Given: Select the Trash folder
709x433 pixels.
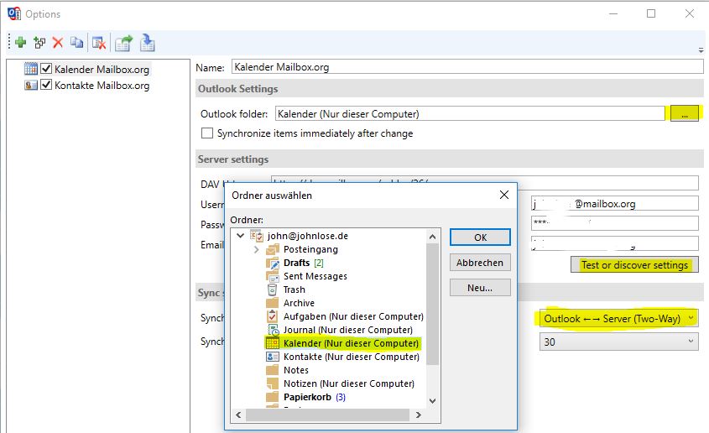Looking at the screenshot, I should 294,290.
